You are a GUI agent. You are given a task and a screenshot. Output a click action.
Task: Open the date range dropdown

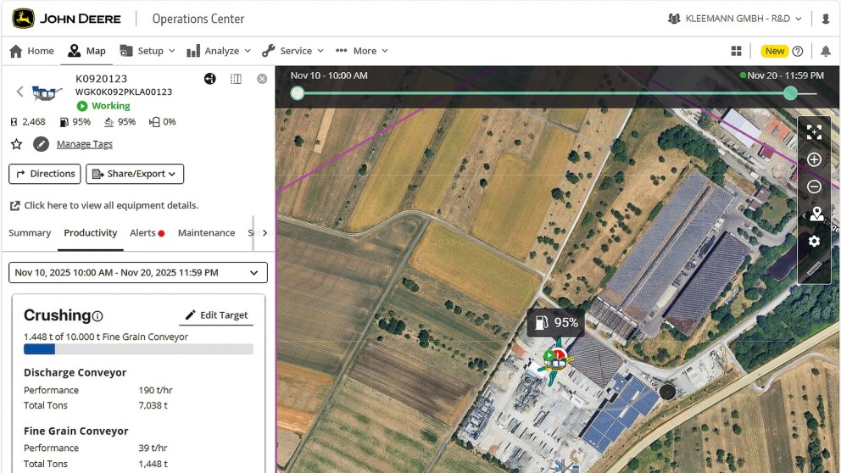point(138,273)
